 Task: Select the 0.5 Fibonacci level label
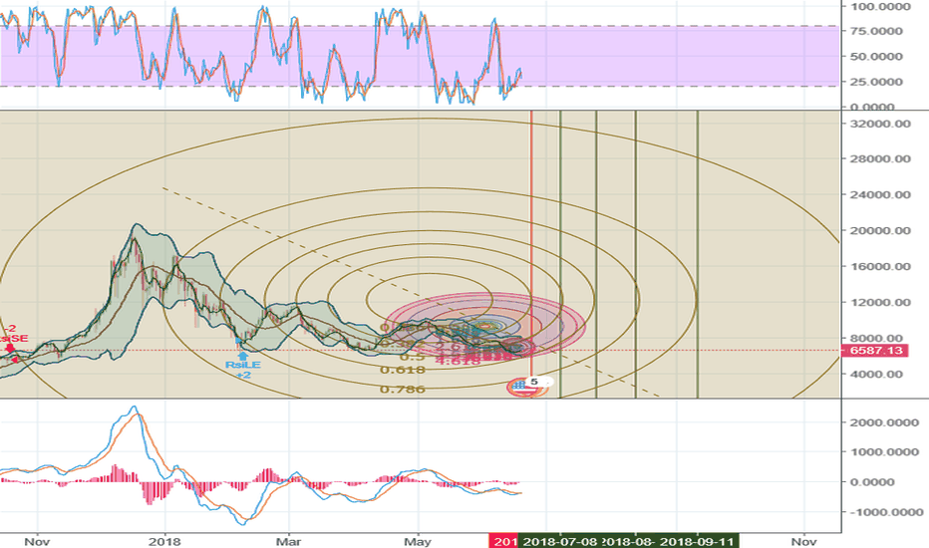[x=413, y=357]
